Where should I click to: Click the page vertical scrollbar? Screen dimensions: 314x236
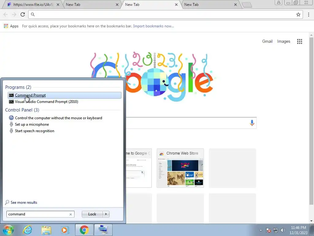(311, 120)
